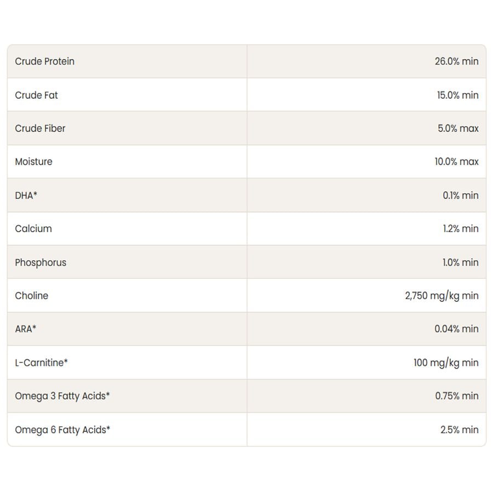
Task: Select the 10.0% max value
Action: click(x=456, y=162)
